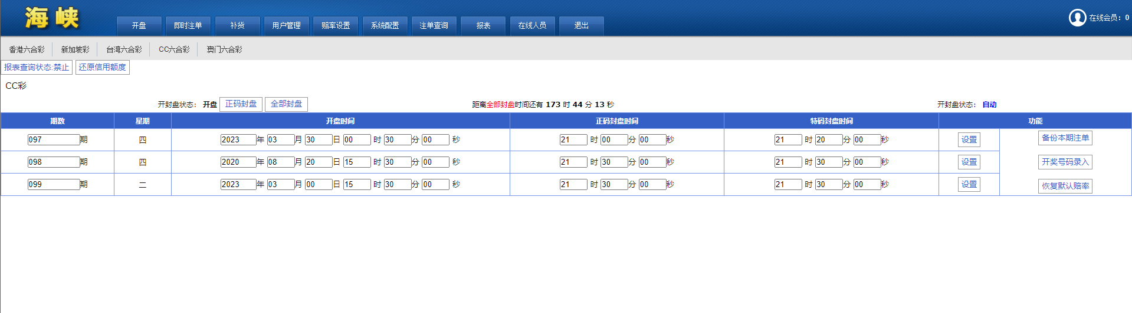The width and height of the screenshot is (1132, 313).
Task: Switch to the 澳门六合彩 tab
Action: [224, 49]
